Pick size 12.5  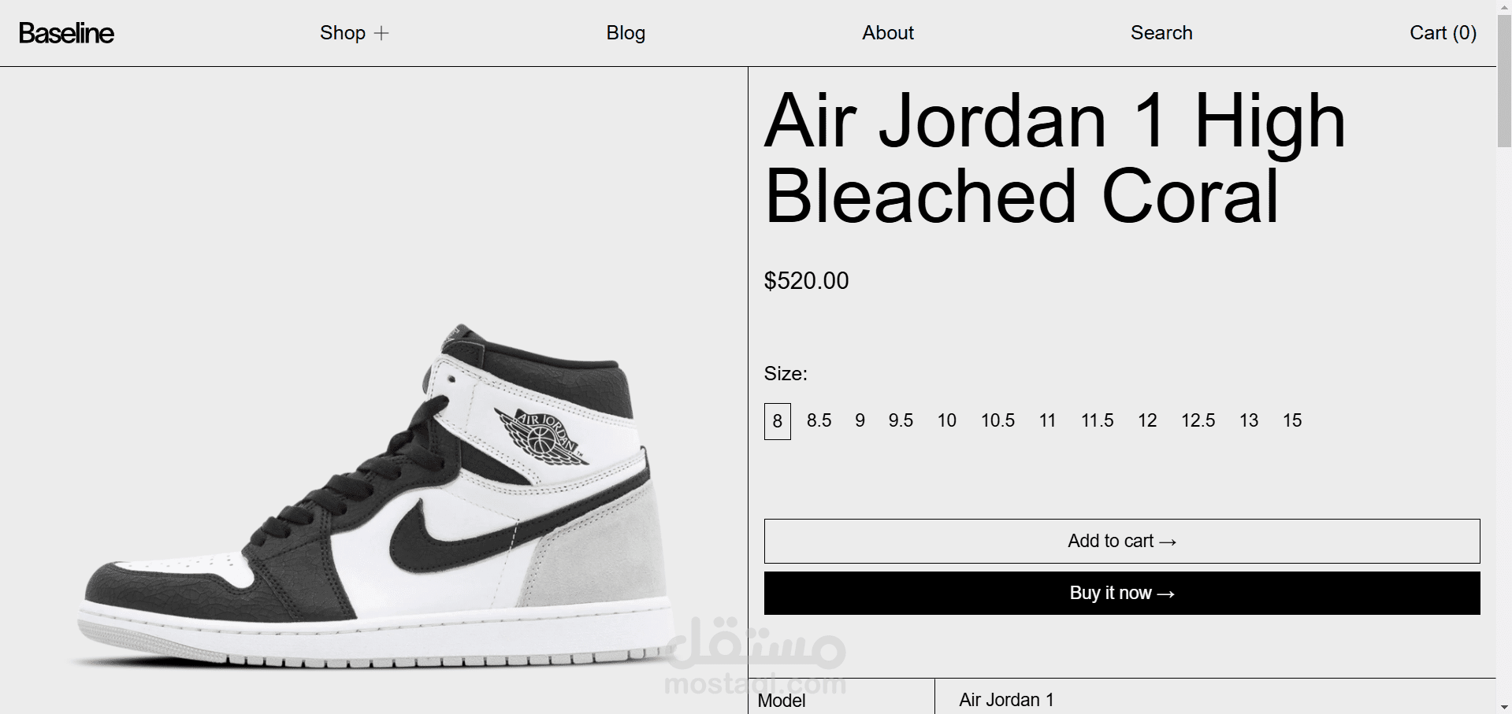[1198, 420]
